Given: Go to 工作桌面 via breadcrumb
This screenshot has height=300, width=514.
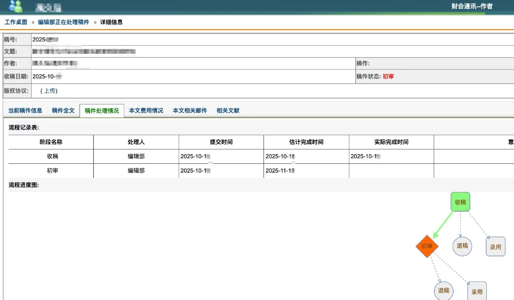Looking at the screenshot, I should pyautogui.click(x=16, y=22).
